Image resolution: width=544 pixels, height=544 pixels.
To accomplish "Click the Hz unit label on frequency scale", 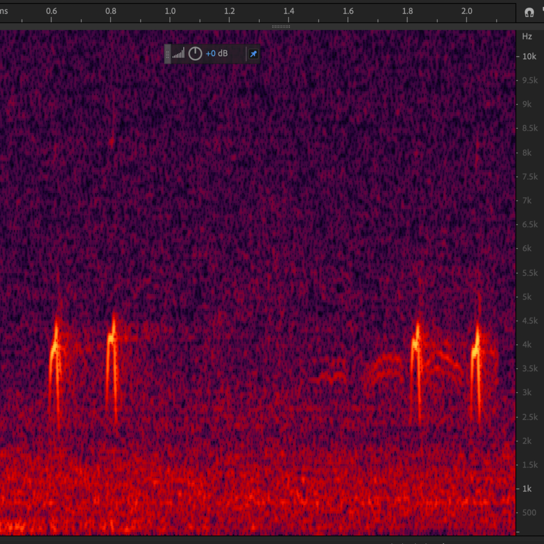I will (x=527, y=37).
